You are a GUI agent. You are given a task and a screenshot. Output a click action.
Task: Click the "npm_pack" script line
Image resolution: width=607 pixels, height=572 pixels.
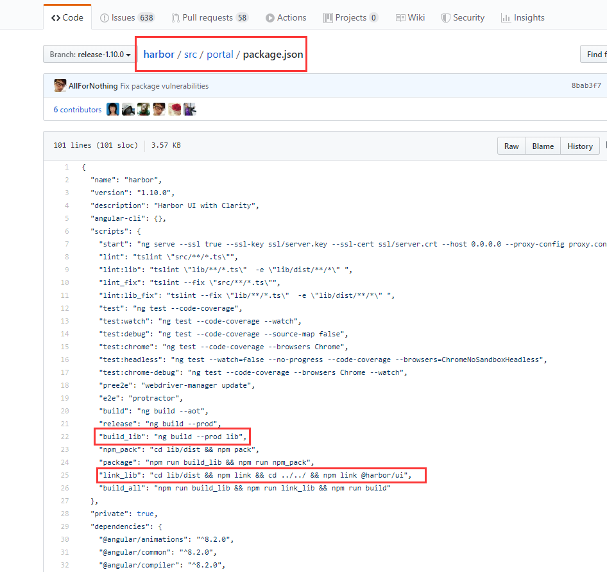click(x=179, y=449)
